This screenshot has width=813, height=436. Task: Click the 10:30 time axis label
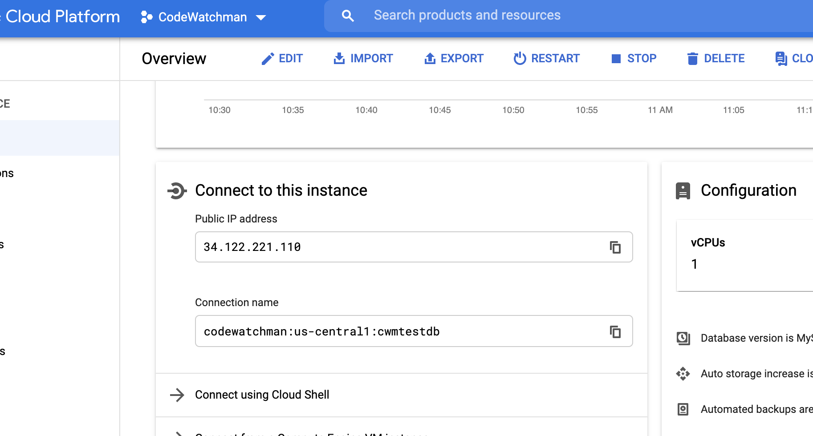pos(220,110)
